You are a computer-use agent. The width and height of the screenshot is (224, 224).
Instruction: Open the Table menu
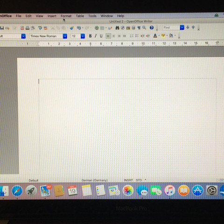(x=80, y=16)
